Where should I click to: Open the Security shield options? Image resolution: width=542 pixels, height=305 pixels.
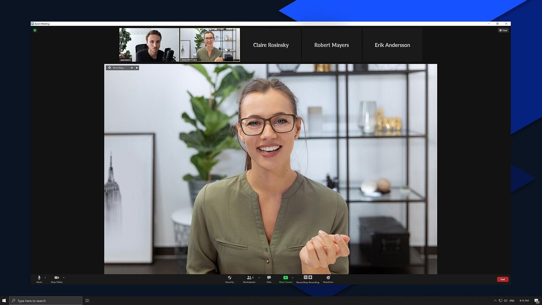[x=229, y=279]
